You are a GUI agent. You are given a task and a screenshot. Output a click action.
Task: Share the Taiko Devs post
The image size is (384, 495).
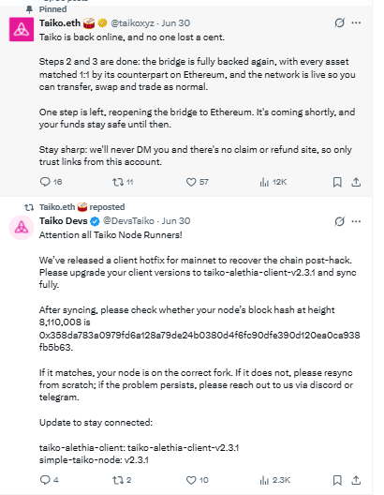point(356,480)
